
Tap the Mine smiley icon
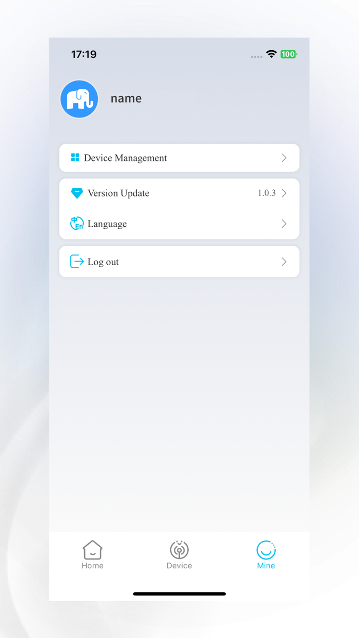click(x=266, y=550)
